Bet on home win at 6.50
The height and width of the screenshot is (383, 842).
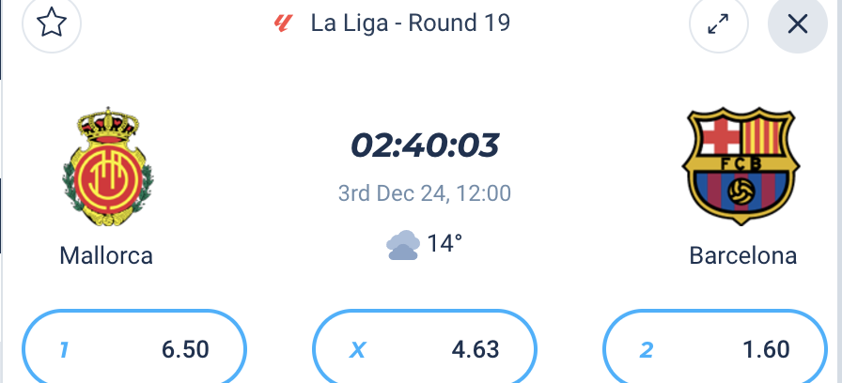pyautogui.click(x=134, y=347)
